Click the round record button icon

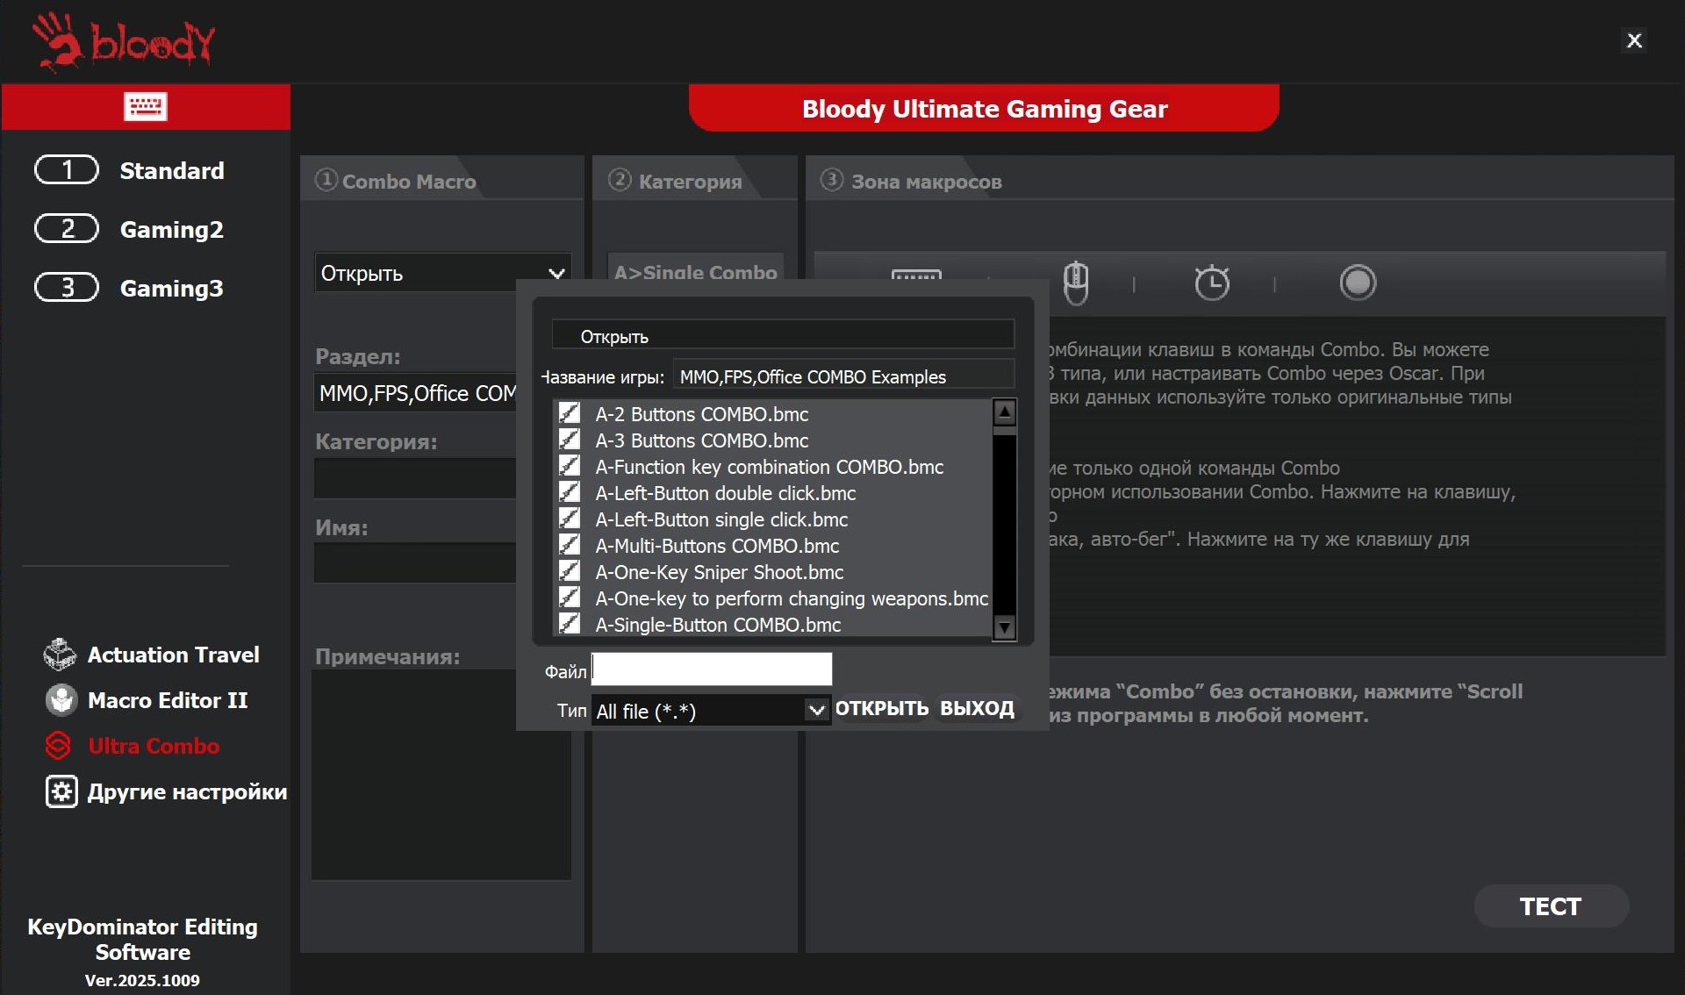tap(1358, 283)
